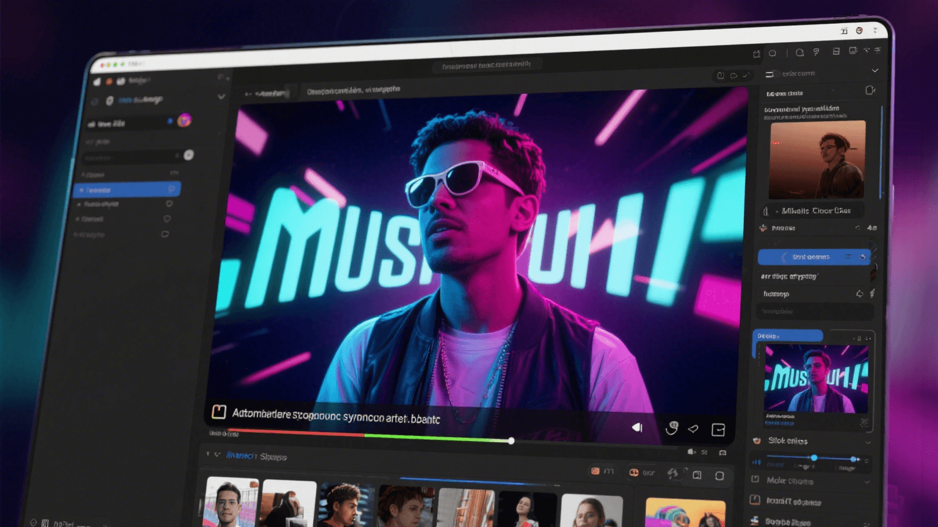The image size is (938, 527).
Task: Click the circle icon in the top toolbar
Action: 799,52
